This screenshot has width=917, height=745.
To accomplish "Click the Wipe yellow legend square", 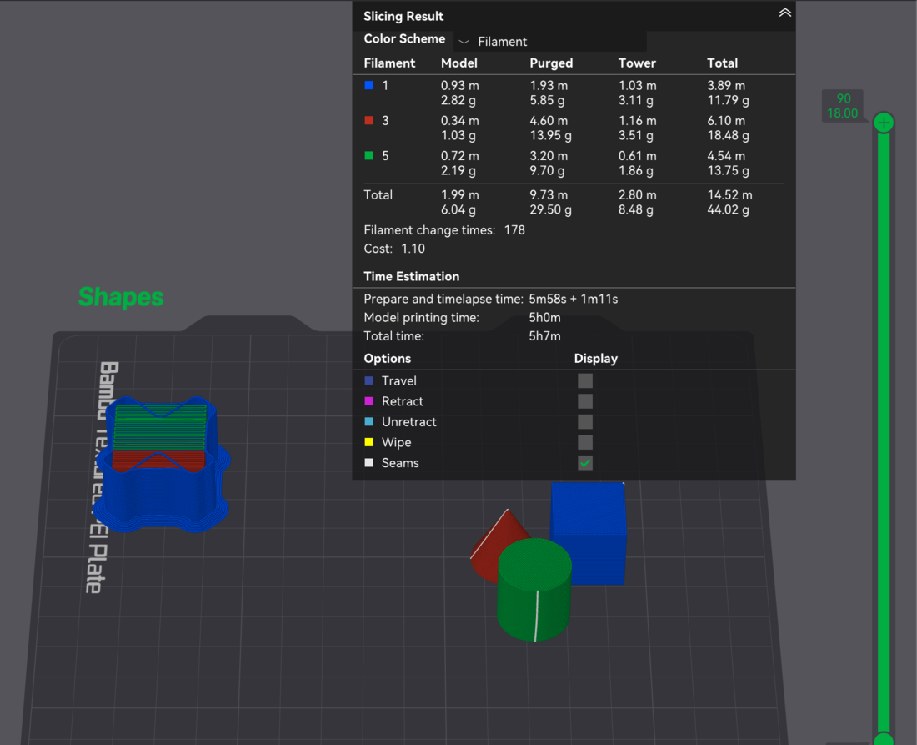I will [369, 442].
